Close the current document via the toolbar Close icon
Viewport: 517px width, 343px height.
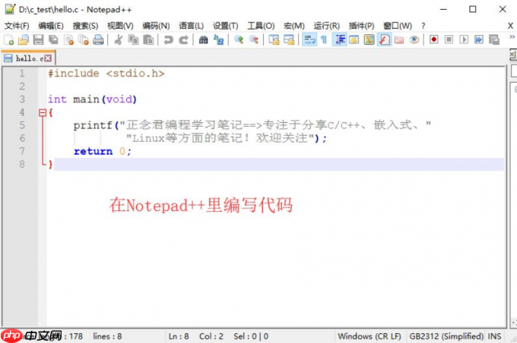pos(69,39)
